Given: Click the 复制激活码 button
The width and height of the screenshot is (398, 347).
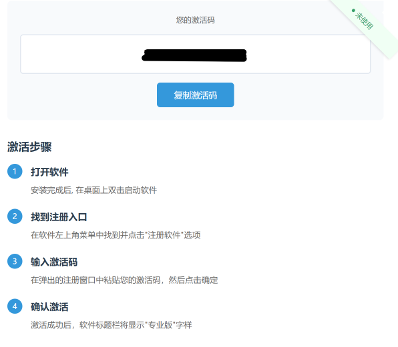Looking at the screenshot, I should tap(195, 95).
